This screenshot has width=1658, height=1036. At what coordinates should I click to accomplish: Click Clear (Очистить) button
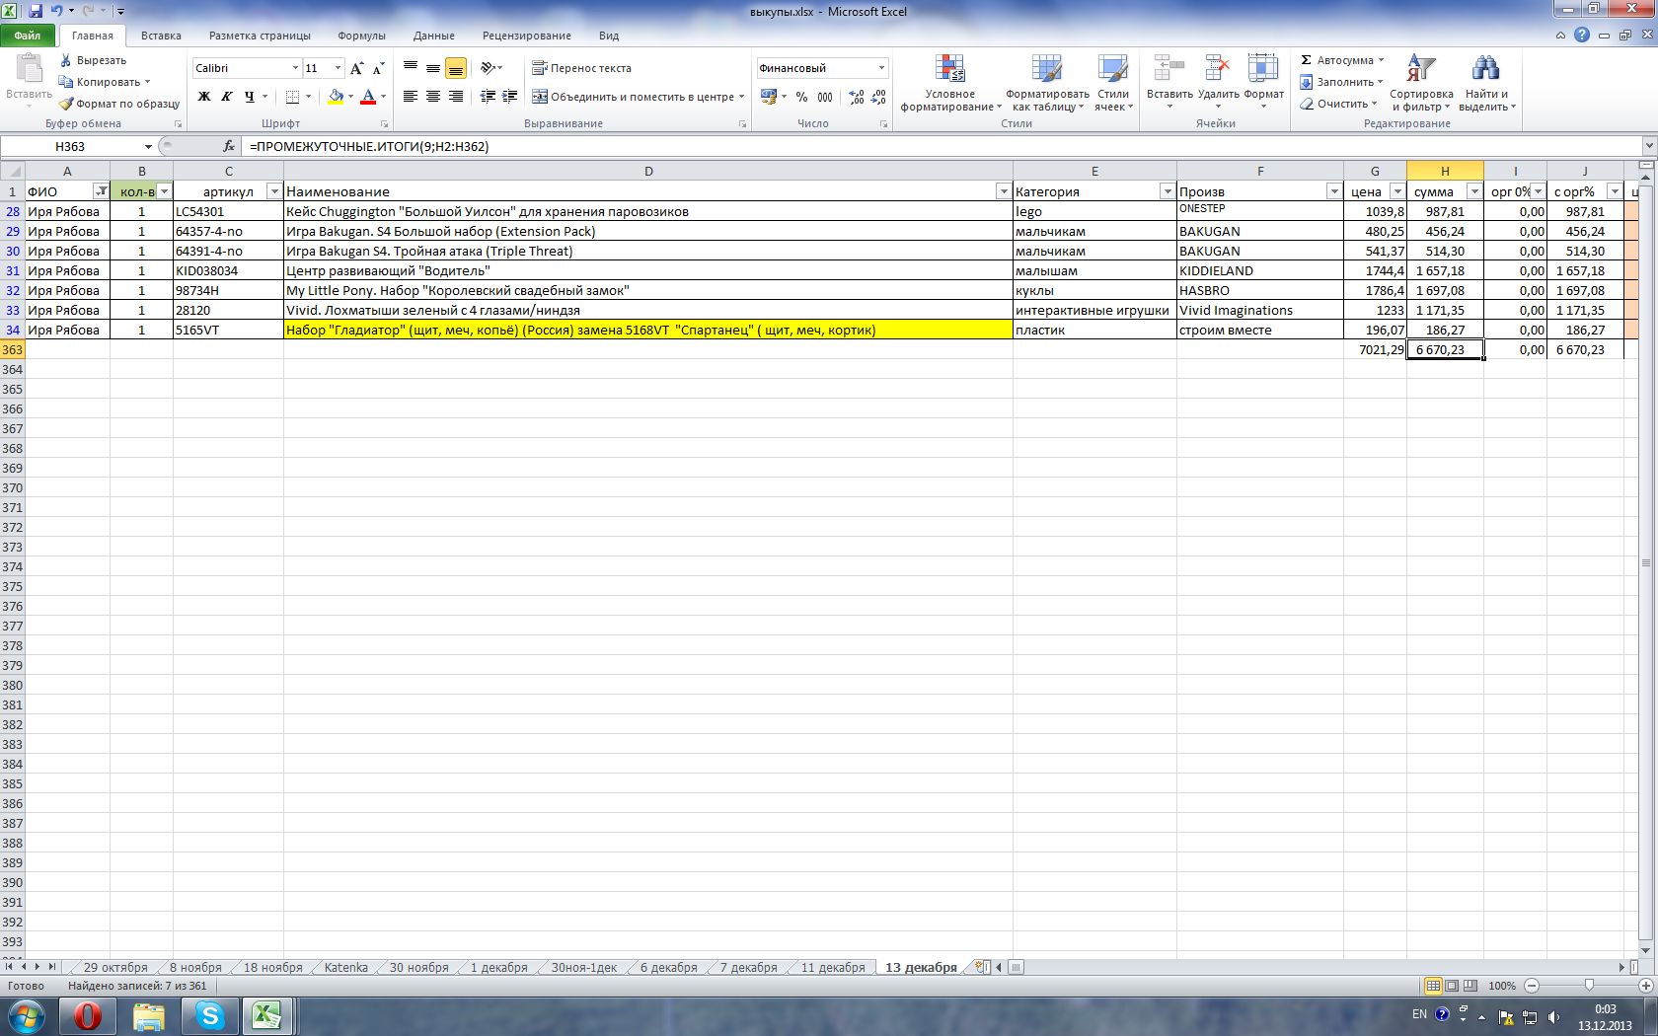1339,104
